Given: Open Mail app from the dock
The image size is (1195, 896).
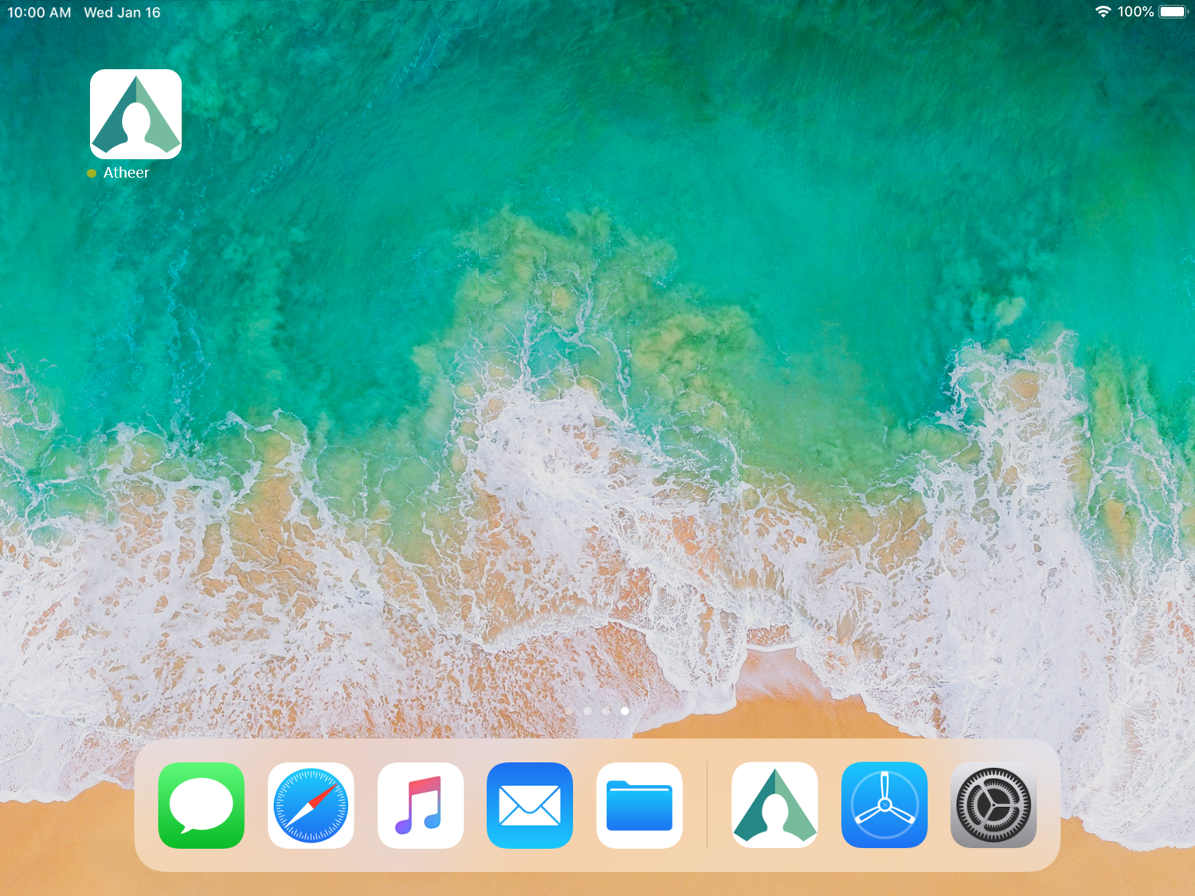Looking at the screenshot, I should [x=530, y=805].
